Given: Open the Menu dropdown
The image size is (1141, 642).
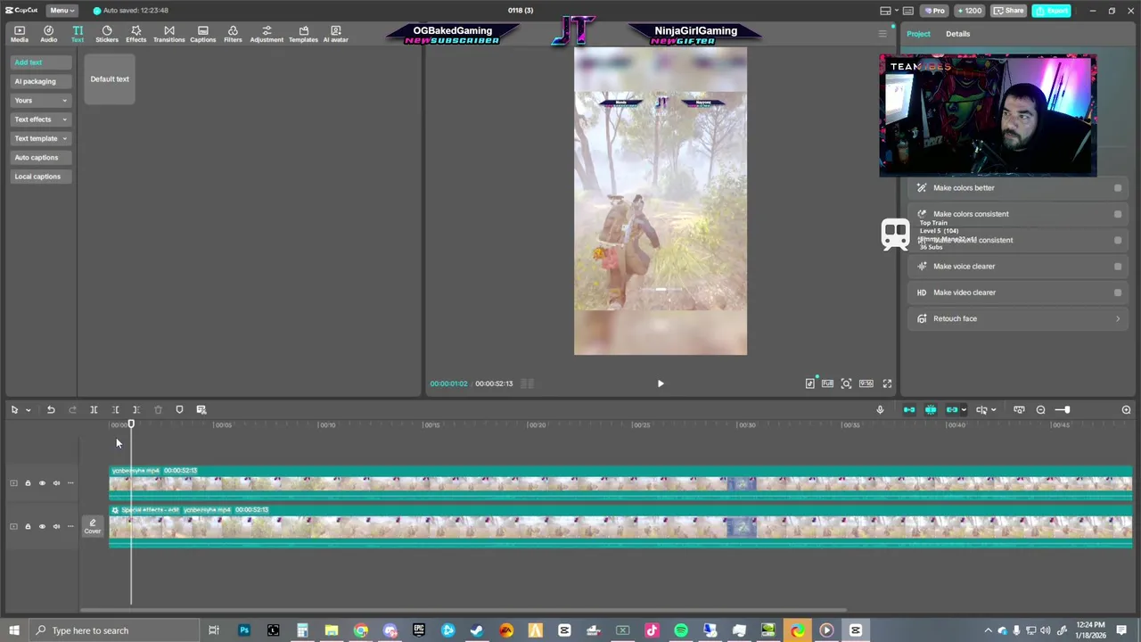Looking at the screenshot, I should 61,11.
